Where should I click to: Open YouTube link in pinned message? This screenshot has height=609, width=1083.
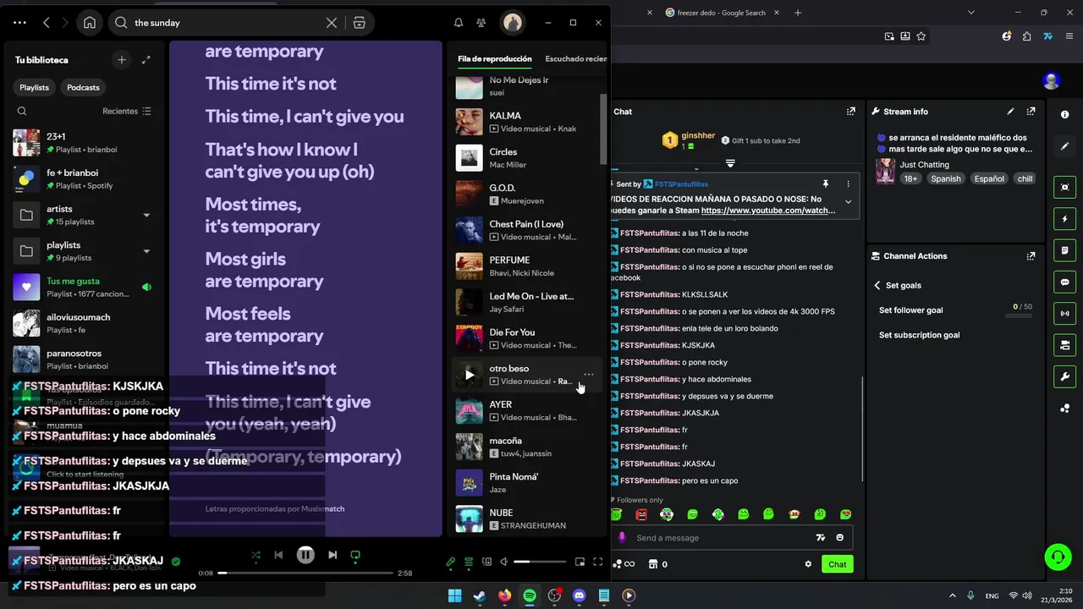pos(768,211)
